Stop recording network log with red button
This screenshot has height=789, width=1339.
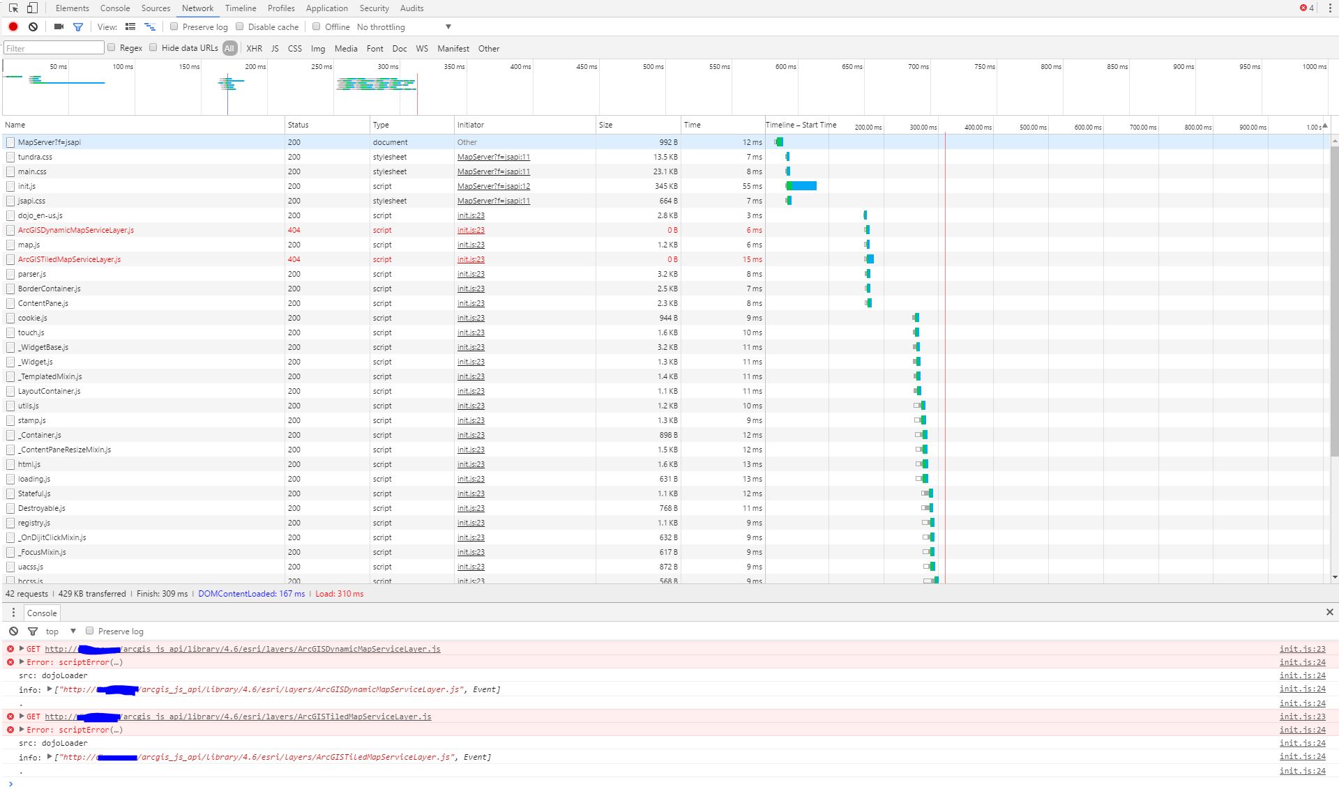13,26
